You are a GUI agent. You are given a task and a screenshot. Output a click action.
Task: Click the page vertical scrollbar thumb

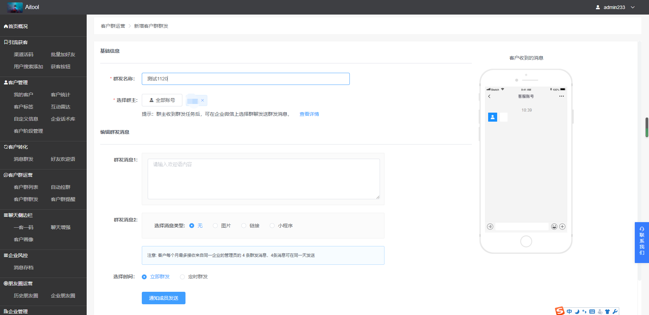click(647, 128)
